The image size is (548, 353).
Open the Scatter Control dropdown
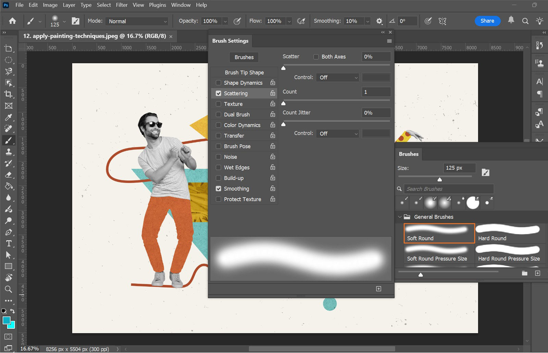[337, 77]
